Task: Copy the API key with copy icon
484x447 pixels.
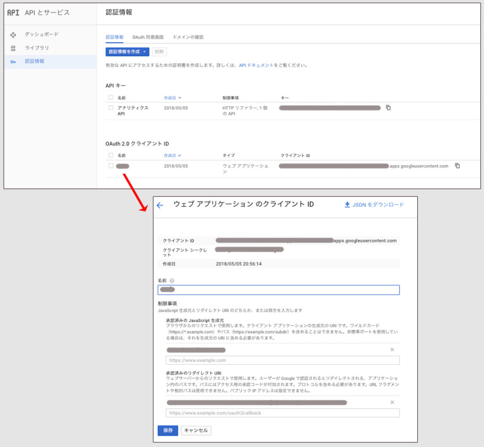Action: tap(388, 108)
